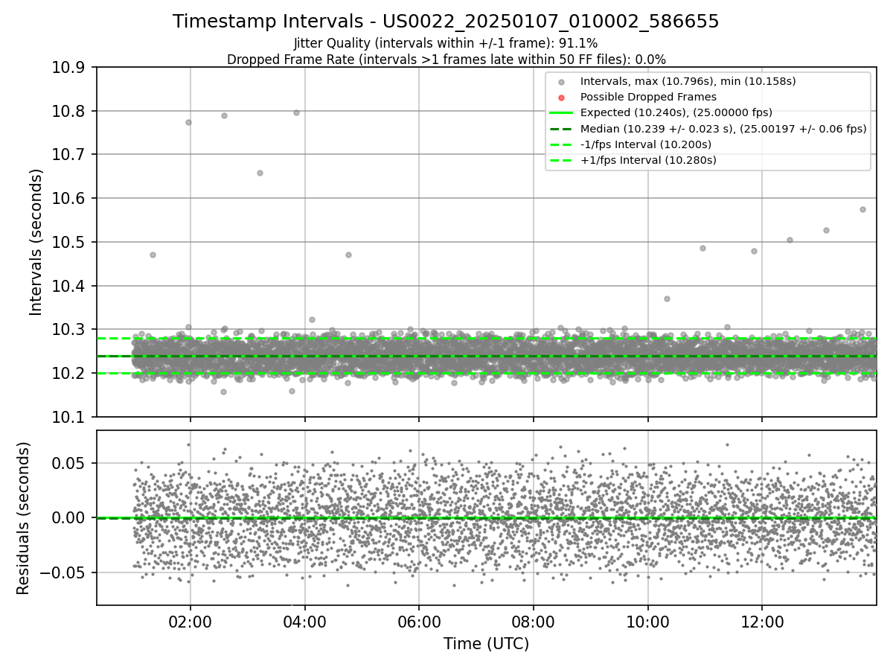Image resolution: width=893 pixels, height=670 pixels.
Task: Click the 'Intervals (seconds)' y-axis label
Action: [36, 242]
